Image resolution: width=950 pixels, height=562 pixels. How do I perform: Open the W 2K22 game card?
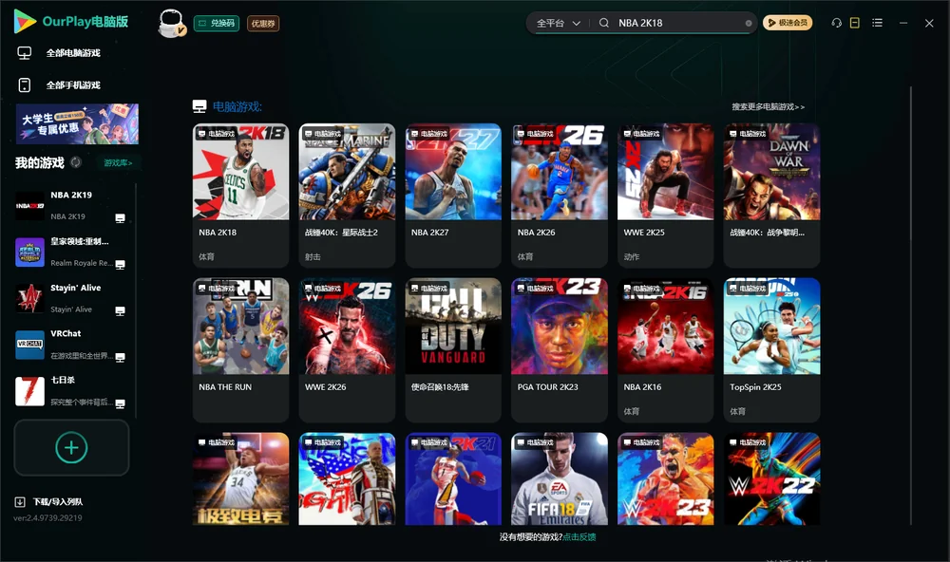click(771, 478)
